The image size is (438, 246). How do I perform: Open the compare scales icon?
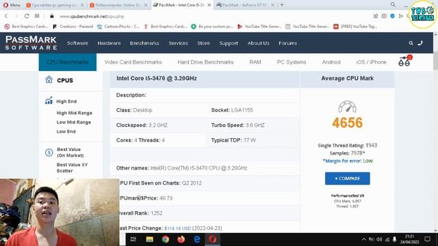[x=404, y=61]
